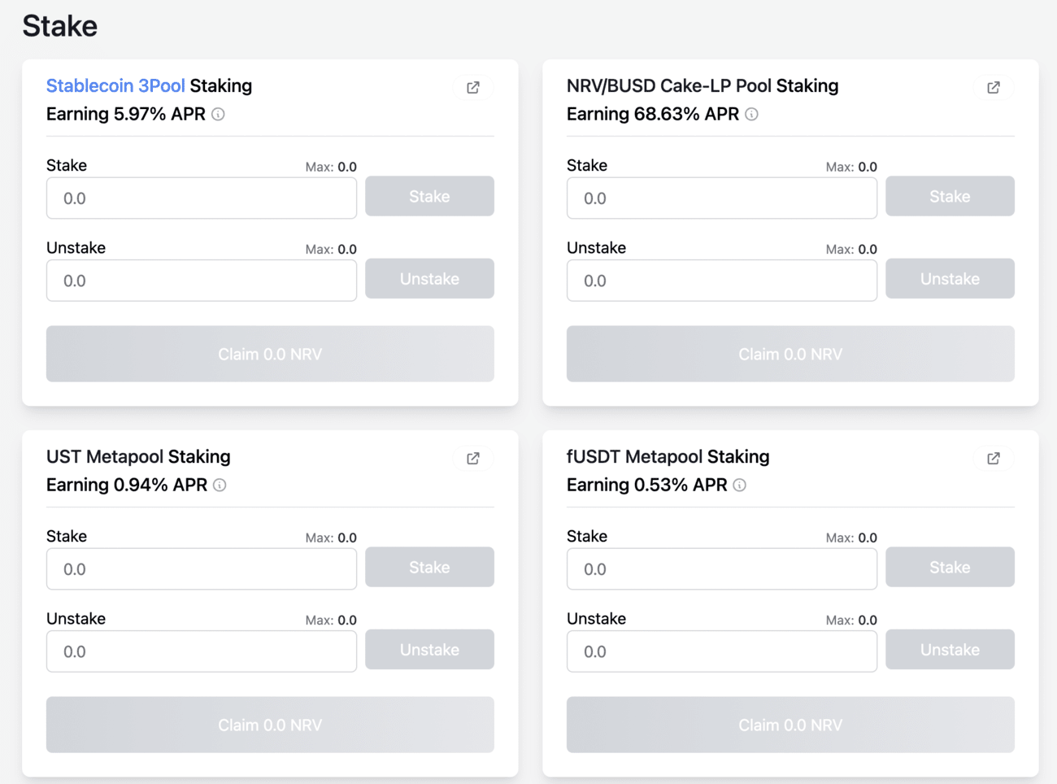Open external link icon for NRV/BUSD Cake-LP Pool
This screenshot has height=784, width=1057.
(x=994, y=87)
